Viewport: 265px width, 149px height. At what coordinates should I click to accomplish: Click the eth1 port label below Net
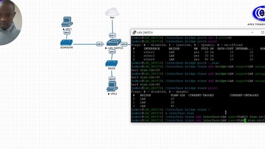click(112, 36)
